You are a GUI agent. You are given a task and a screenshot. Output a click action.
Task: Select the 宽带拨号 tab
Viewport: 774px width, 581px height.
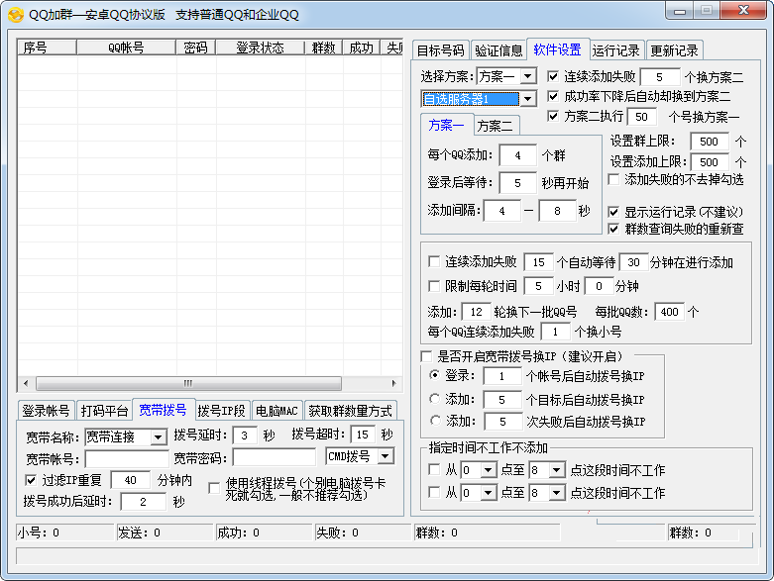pyautogui.click(x=163, y=410)
